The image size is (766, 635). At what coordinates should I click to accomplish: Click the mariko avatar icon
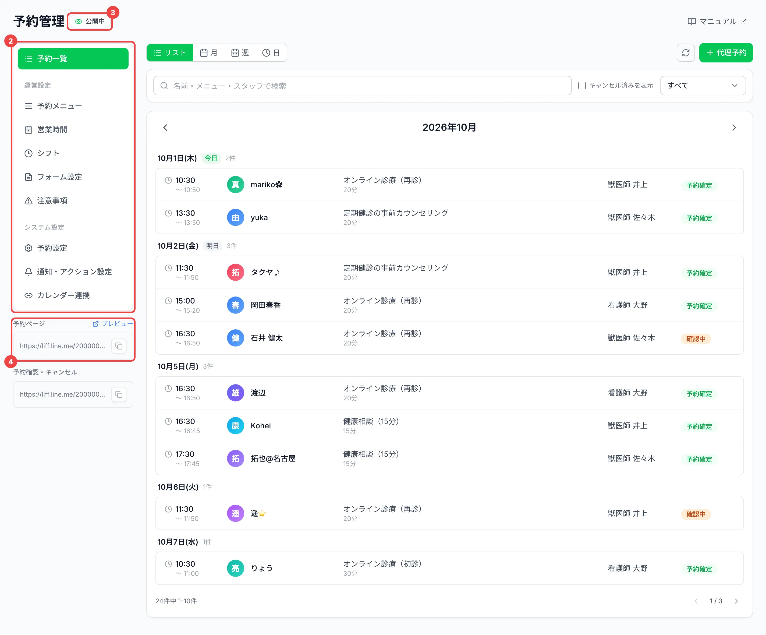coord(235,185)
